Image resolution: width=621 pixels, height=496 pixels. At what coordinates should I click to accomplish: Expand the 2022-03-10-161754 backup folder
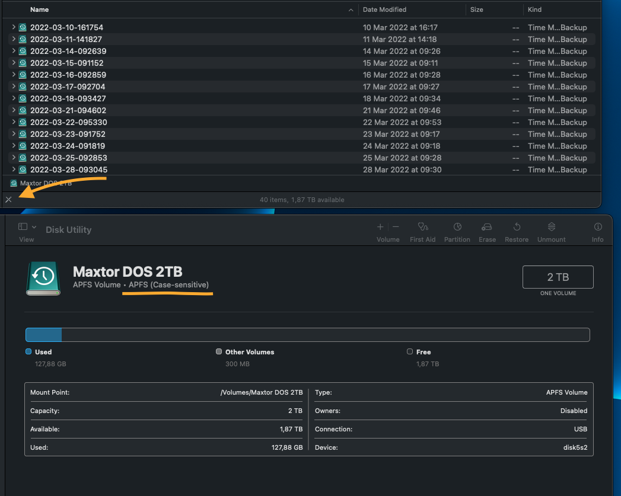(x=14, y=27)
